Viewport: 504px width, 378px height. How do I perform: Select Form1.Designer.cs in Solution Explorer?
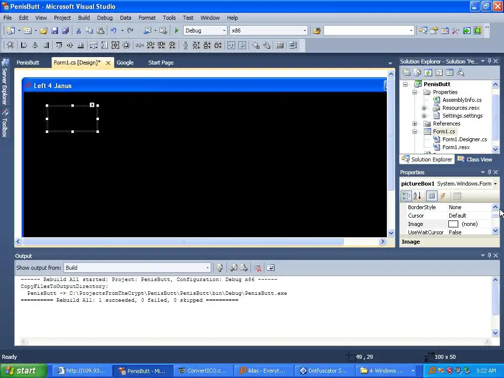(465, 139)
